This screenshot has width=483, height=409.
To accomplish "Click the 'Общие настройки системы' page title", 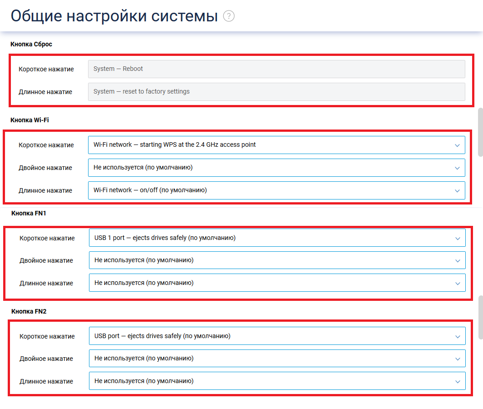I will coord(114,16).
